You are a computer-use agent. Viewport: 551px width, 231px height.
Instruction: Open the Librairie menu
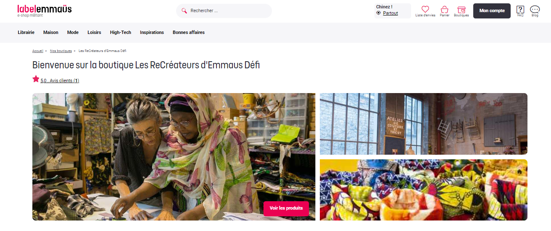pyautogui.click(x=26, y=32)
